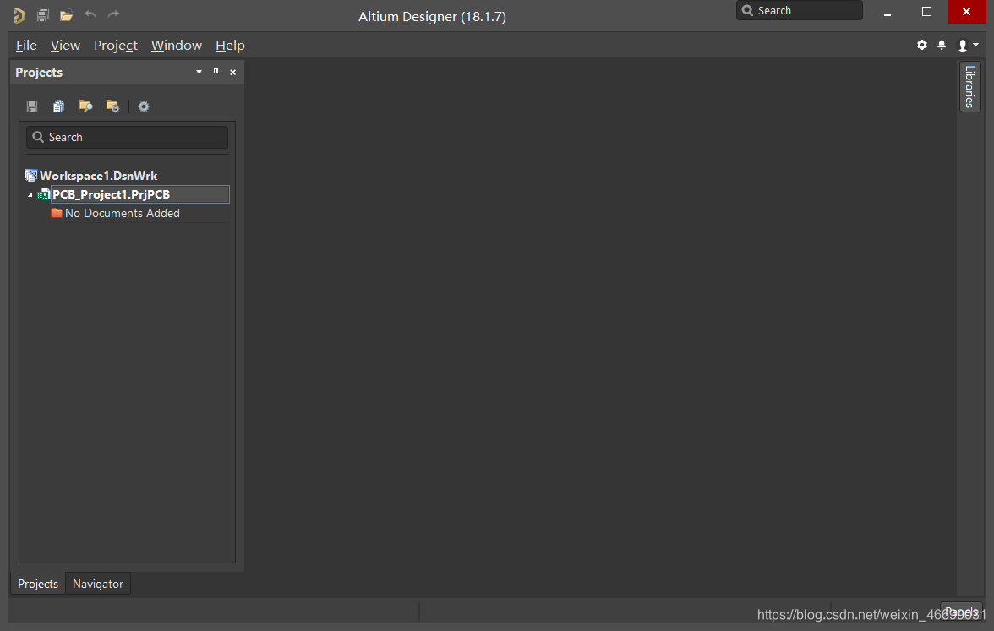This screenshot has width=994, height=631.
Task: Open Projects panel options dropdown arrow
Action: coord(199,73)
